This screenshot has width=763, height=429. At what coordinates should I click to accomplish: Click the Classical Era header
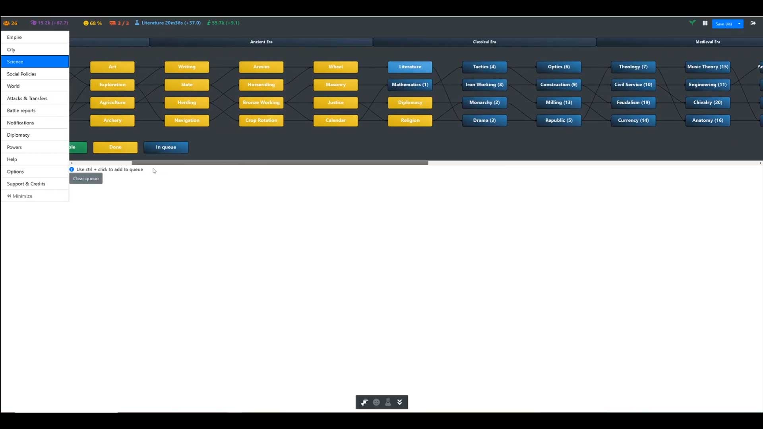coord(484,42)
